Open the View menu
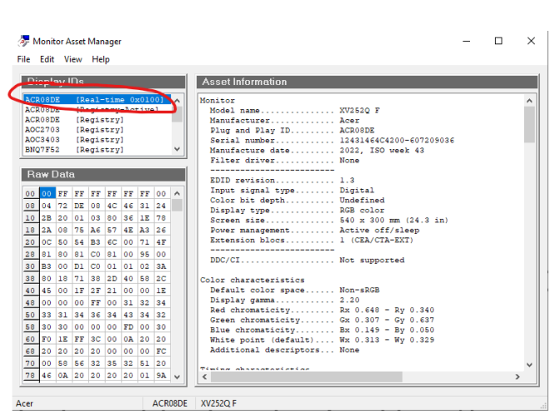This screenshot has height=419, width=560. pos(72,59)
